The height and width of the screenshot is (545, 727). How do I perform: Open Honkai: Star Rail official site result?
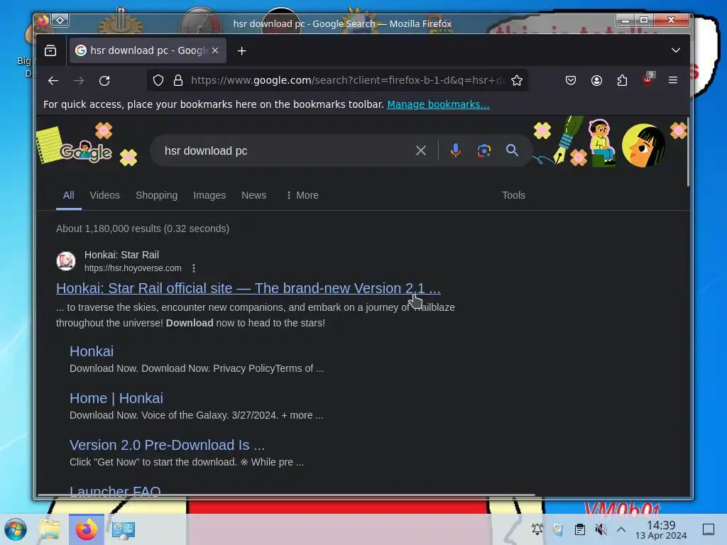(x=248, y=288)
